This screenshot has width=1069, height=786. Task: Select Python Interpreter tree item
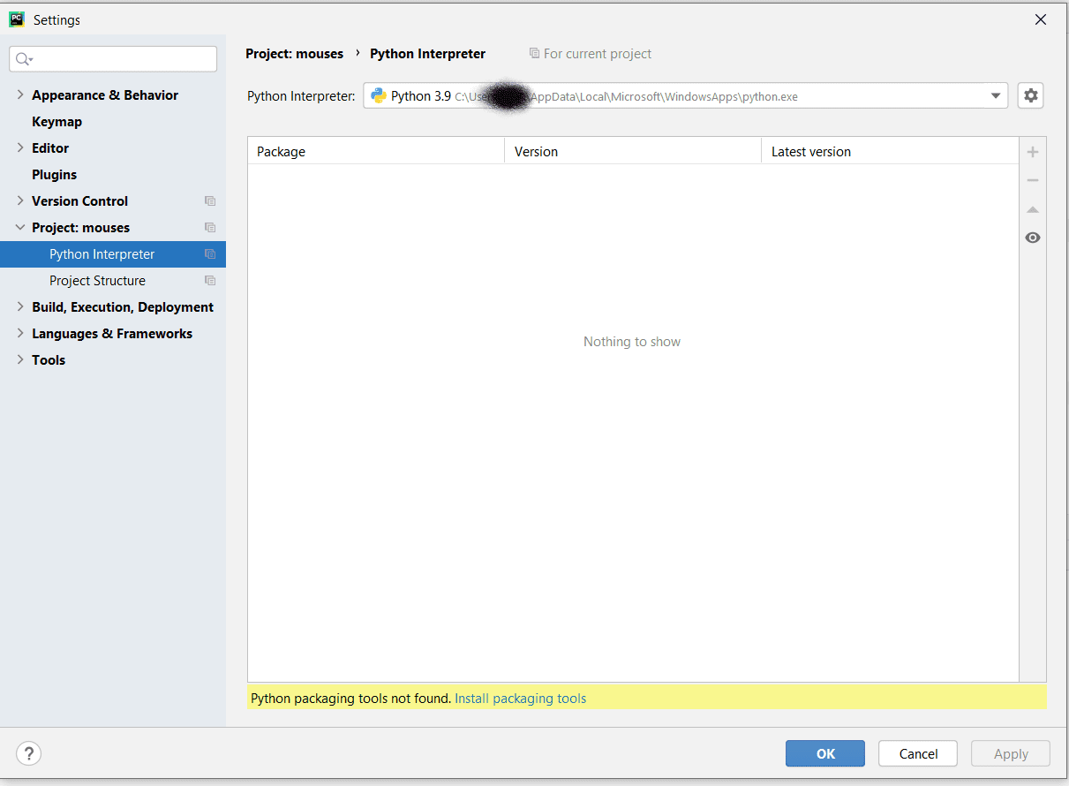pyautogui.click(x=113, y=254)
